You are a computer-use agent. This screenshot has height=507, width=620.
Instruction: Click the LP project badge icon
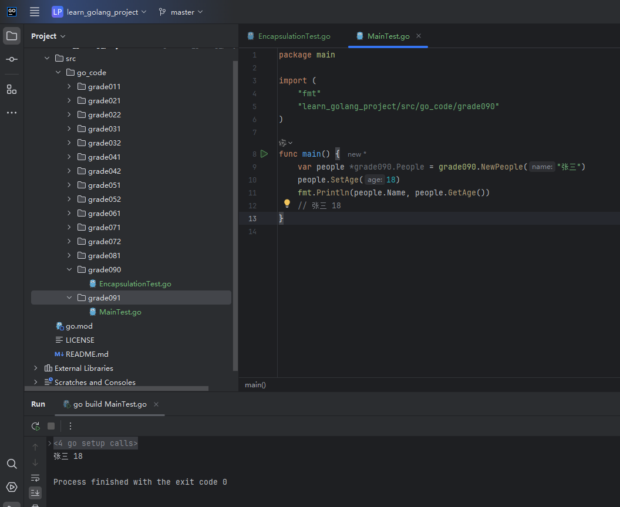(58, 12)
